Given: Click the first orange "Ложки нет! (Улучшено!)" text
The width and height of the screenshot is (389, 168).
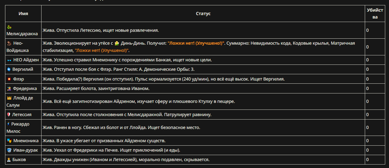Looking at the screenshot, I should click(196, 43).
